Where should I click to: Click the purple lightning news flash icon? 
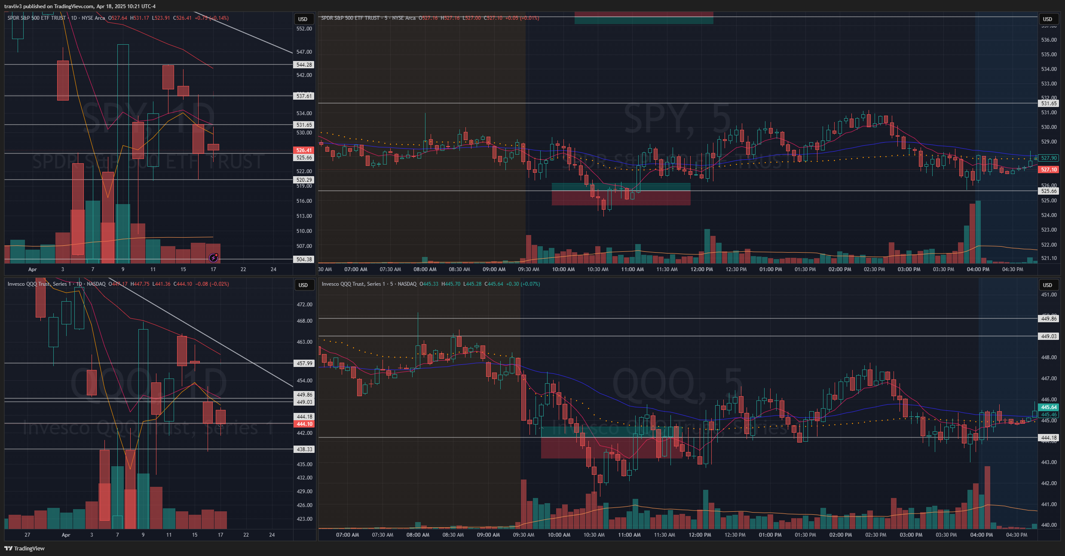pos(214,258)
